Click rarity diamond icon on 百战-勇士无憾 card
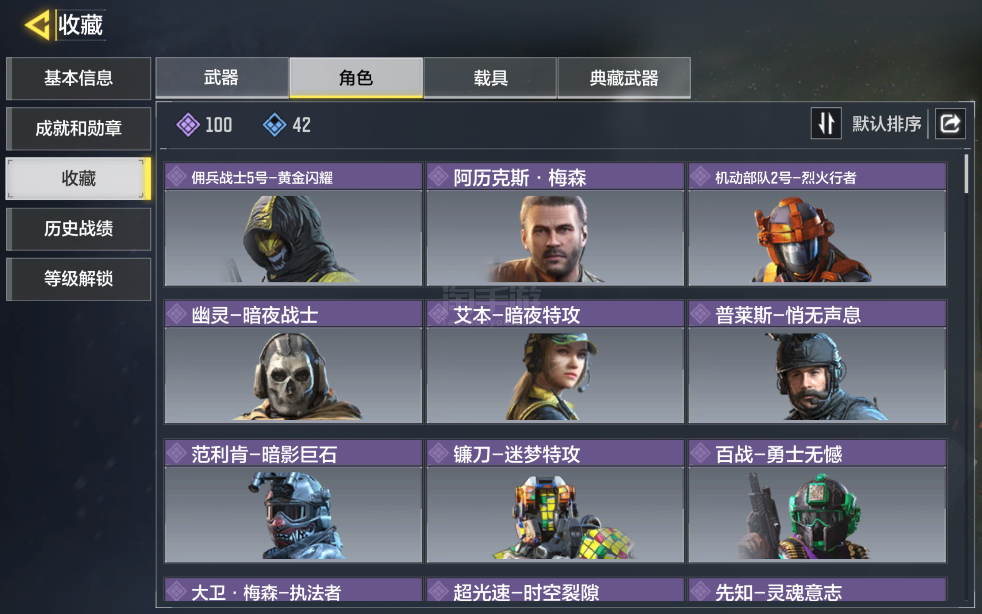Image resolution: width=982 pixels, height=614 pixels. 700,453
